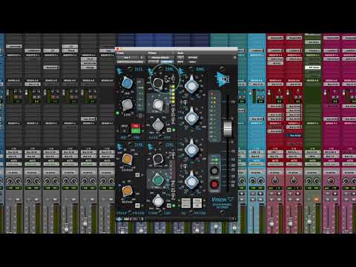Toggle the compressor in button beside its green LED
This screenshot has width=356, height=267.
coord(169,205)
